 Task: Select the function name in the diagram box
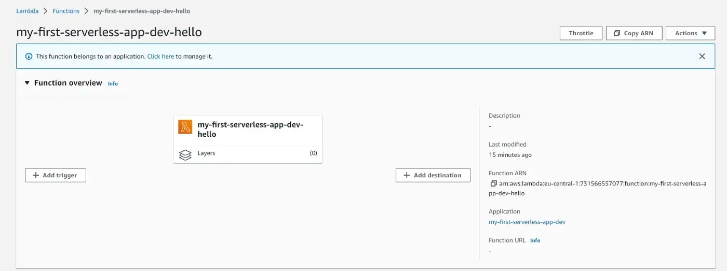(250, 130)
